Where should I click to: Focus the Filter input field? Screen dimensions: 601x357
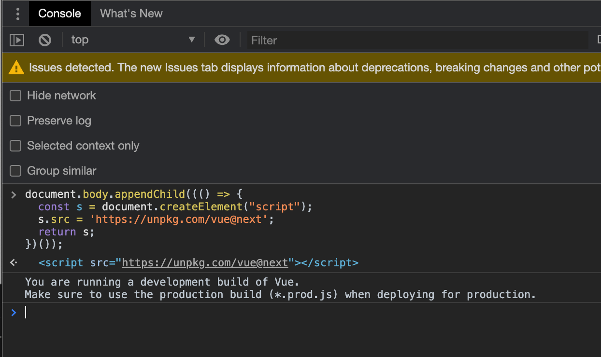click(x=418, y=40)
